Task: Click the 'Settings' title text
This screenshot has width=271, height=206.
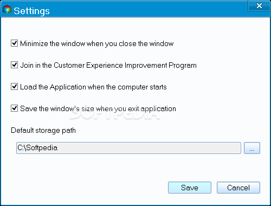Action: (31, 11)
